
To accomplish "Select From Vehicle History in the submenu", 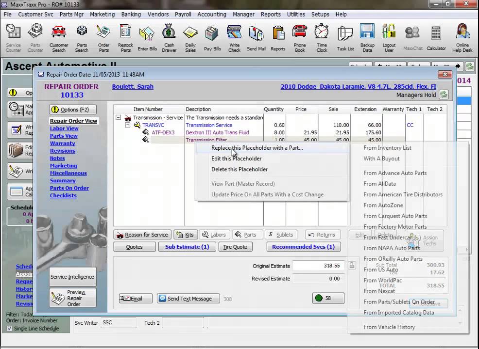I will [x=409, y=327].
